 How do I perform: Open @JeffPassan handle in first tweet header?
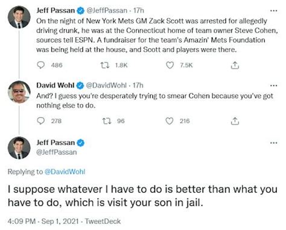pyautogui.click(x=107, y=10)
